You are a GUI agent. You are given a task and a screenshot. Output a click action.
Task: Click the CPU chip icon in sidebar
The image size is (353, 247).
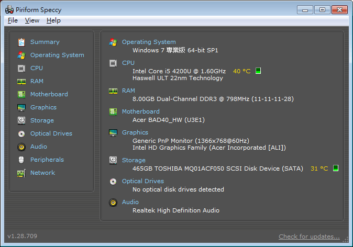21,68
